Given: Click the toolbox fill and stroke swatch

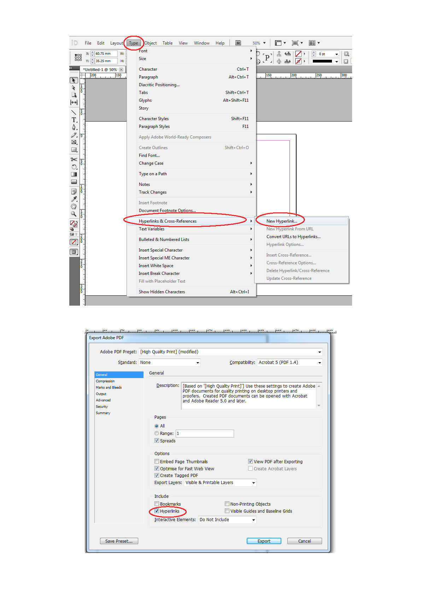Looking at the screenshot, I should tap(74, 224).
